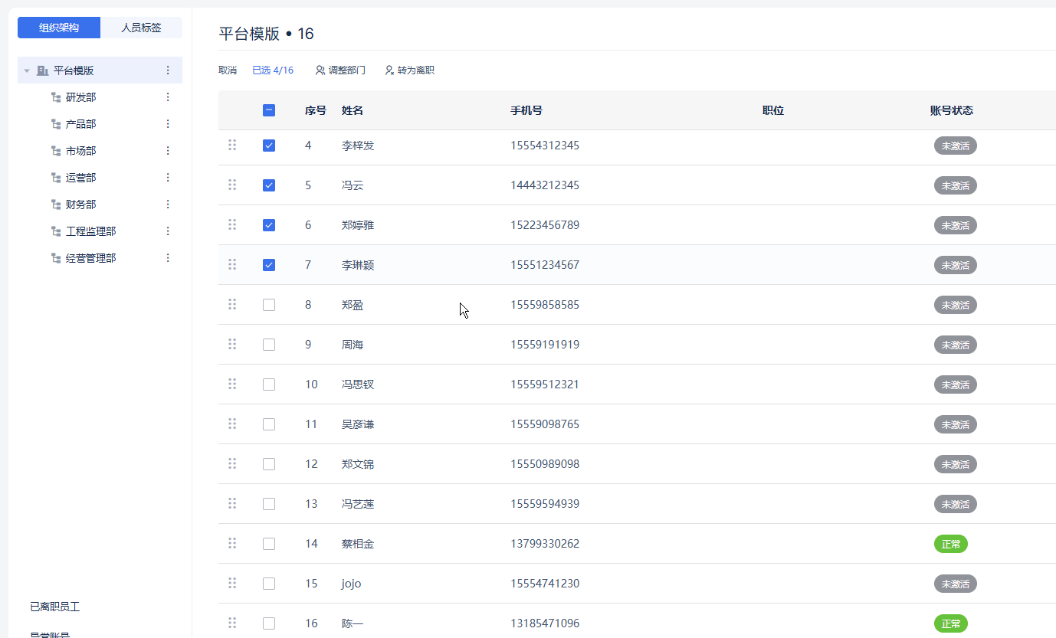Click the drag handle for row 李梓发
This screenshot has width=1056, height=638.
tap(232, 145)
